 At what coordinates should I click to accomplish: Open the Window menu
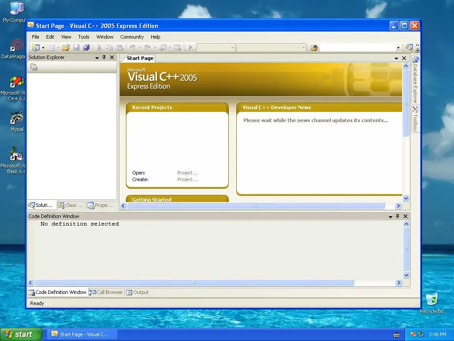click(x=105, y=37)
